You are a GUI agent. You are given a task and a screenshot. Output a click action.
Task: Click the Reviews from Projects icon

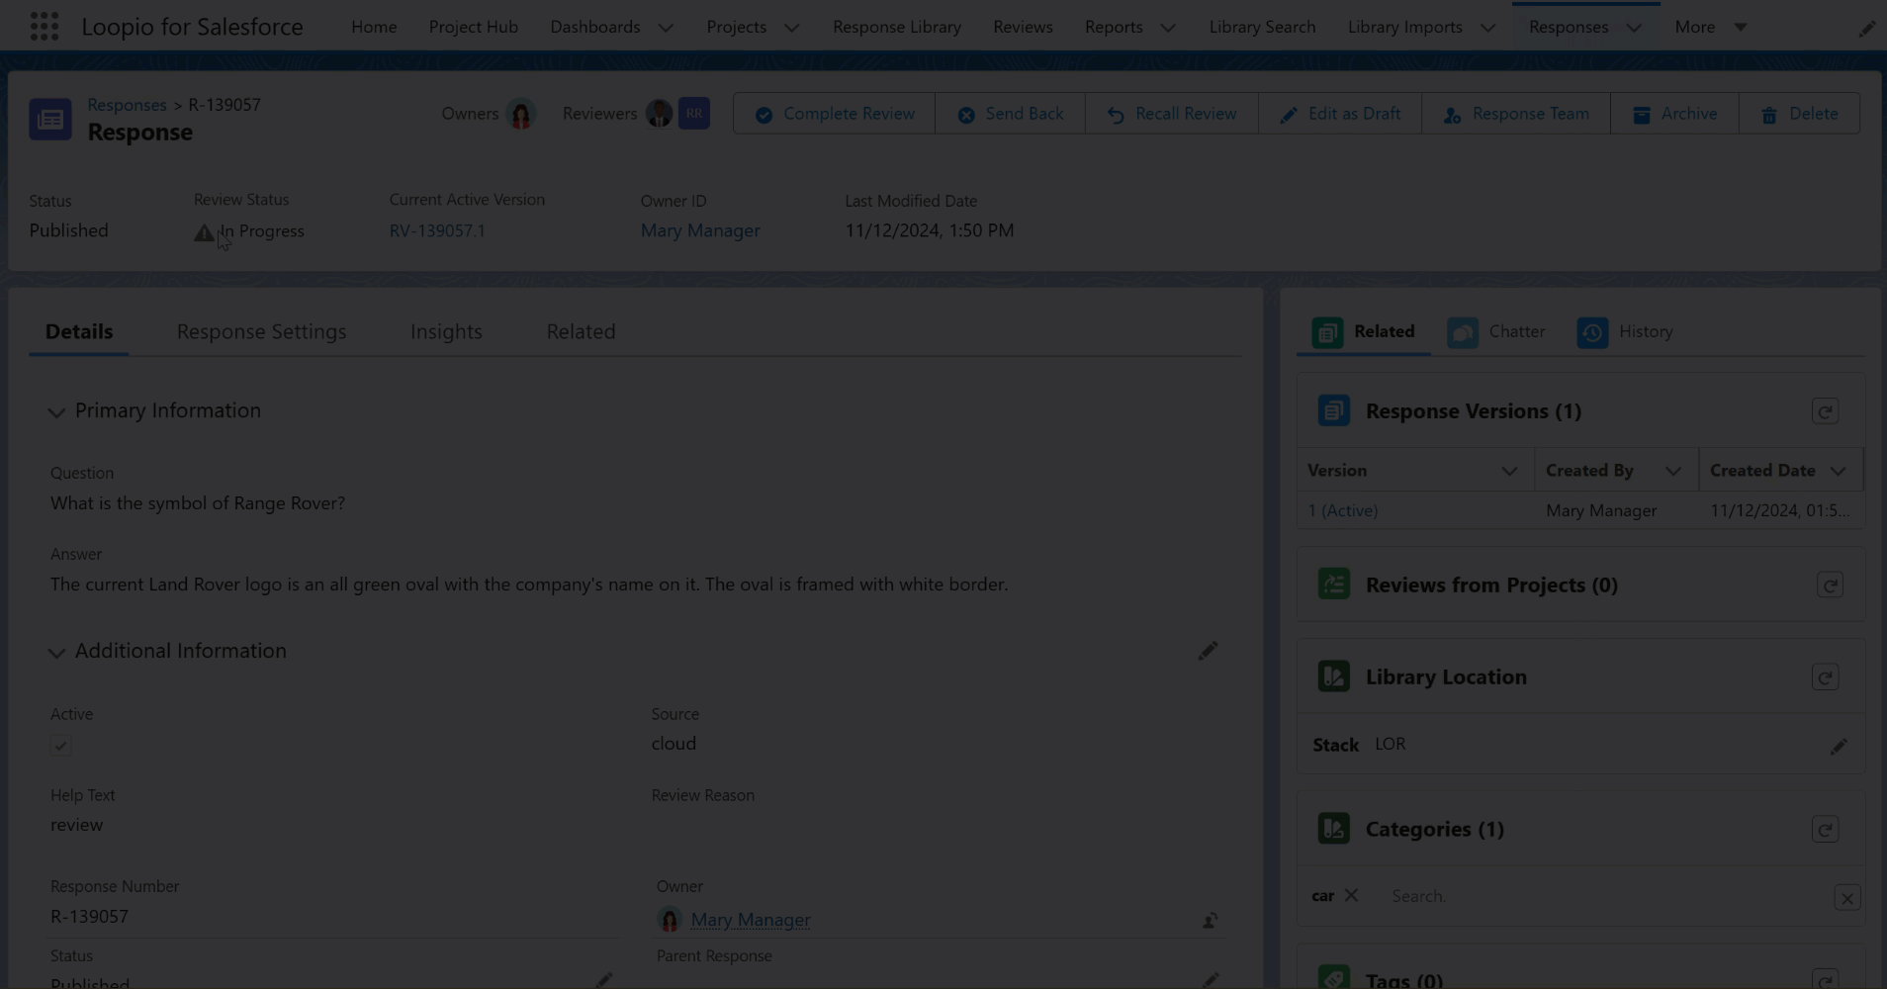(1333, 584)
